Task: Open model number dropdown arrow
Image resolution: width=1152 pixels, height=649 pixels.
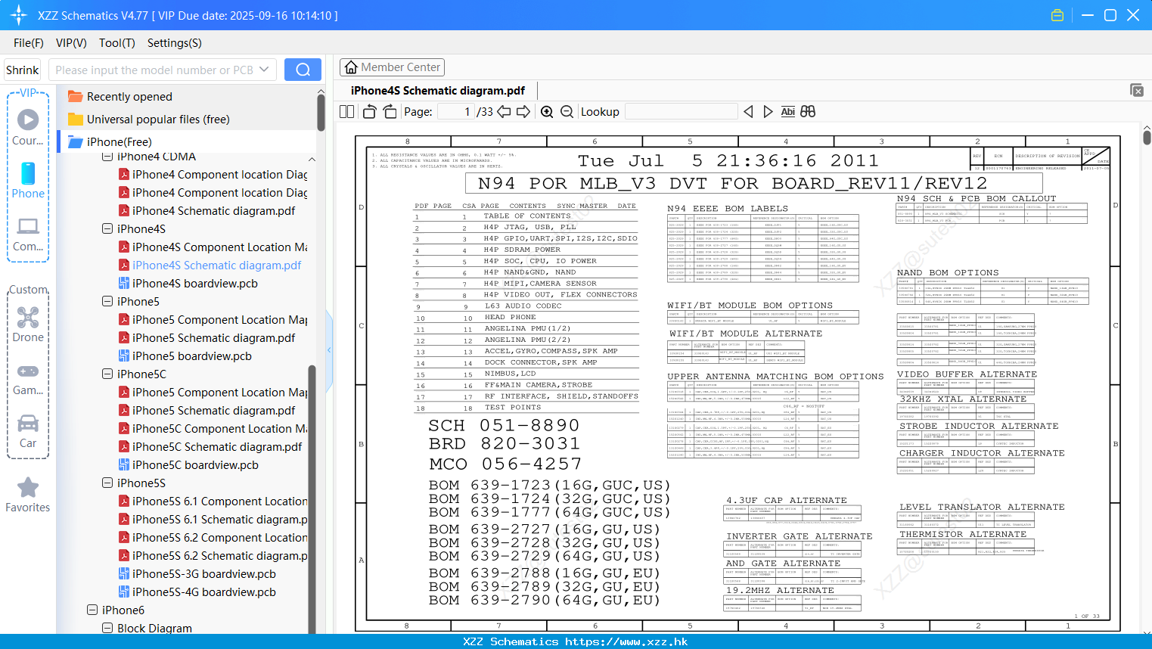Action: 264,70
